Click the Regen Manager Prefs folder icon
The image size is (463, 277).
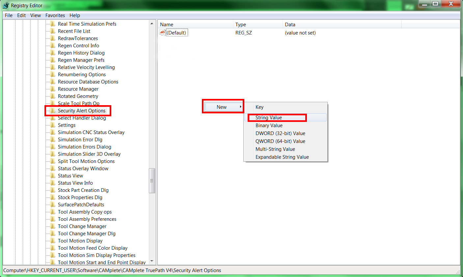[53, 60]
